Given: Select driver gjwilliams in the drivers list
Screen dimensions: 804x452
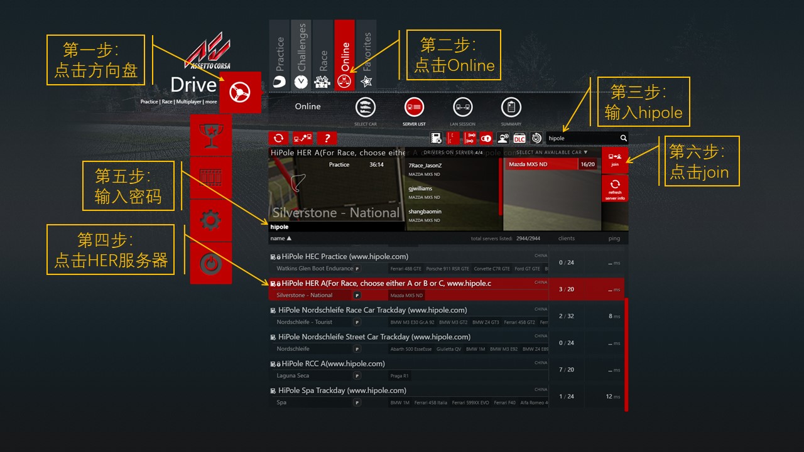Looking at the screenshot, I should coord(452,192).
